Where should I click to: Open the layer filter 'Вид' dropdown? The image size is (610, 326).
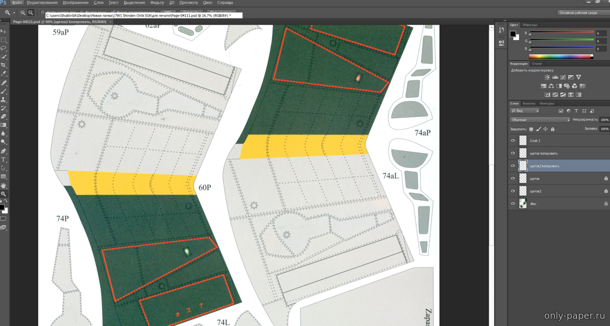(525, 111)
